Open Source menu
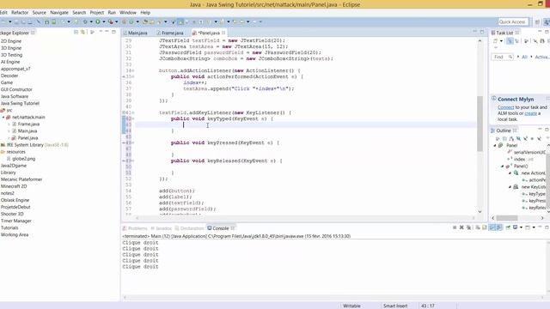 point(39,12)
